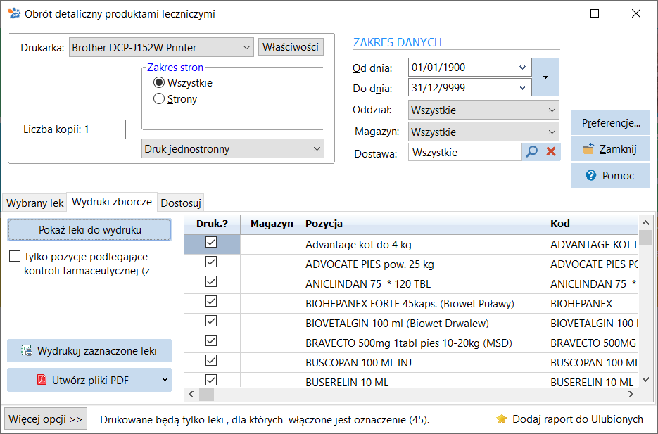The image size is (658, 434).
Task: Uncheck print box for BIOHEPANEX FORTE 45kaps.
Action: click(211, 301)
